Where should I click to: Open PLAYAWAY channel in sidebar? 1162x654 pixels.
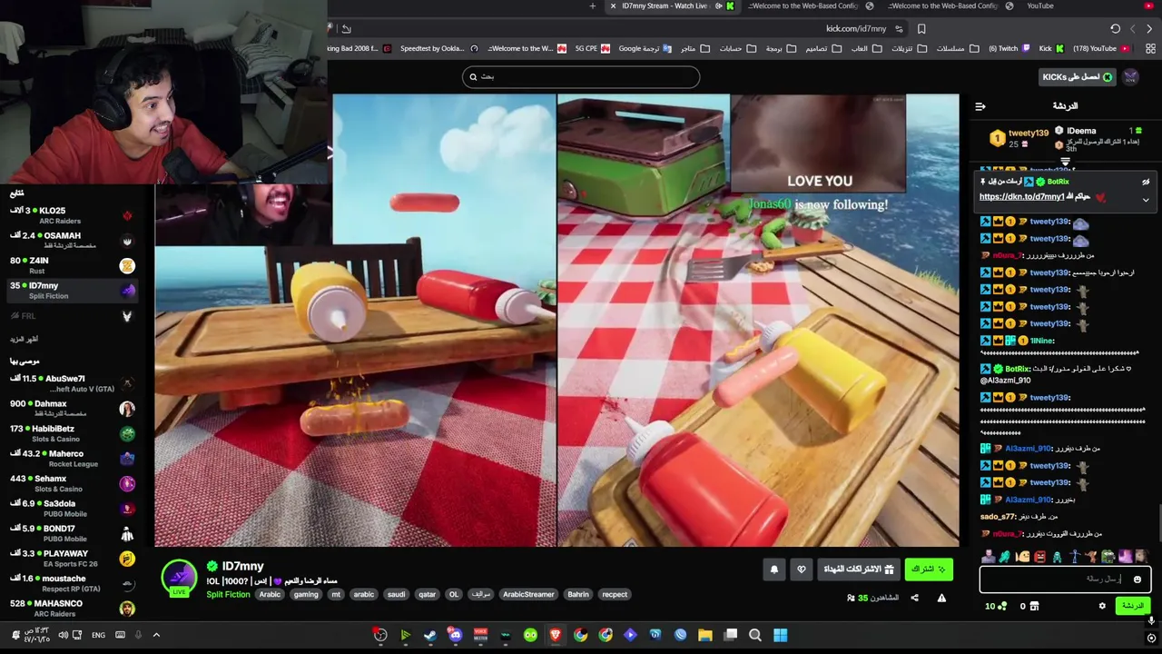[x=71, y=559]
